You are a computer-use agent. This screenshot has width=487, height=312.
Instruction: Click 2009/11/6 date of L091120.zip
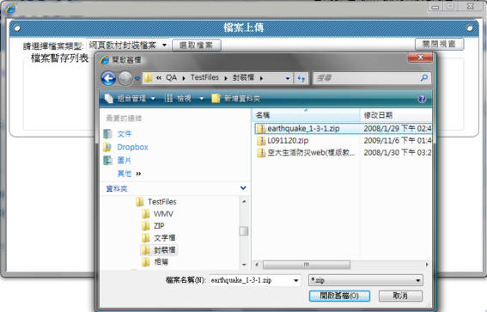click(x=397, y=141)
